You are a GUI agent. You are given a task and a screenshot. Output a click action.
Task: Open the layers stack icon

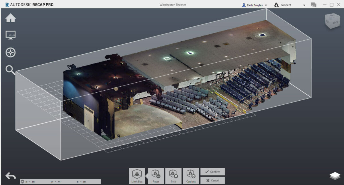pyautogui.click(x=335, y=176)
